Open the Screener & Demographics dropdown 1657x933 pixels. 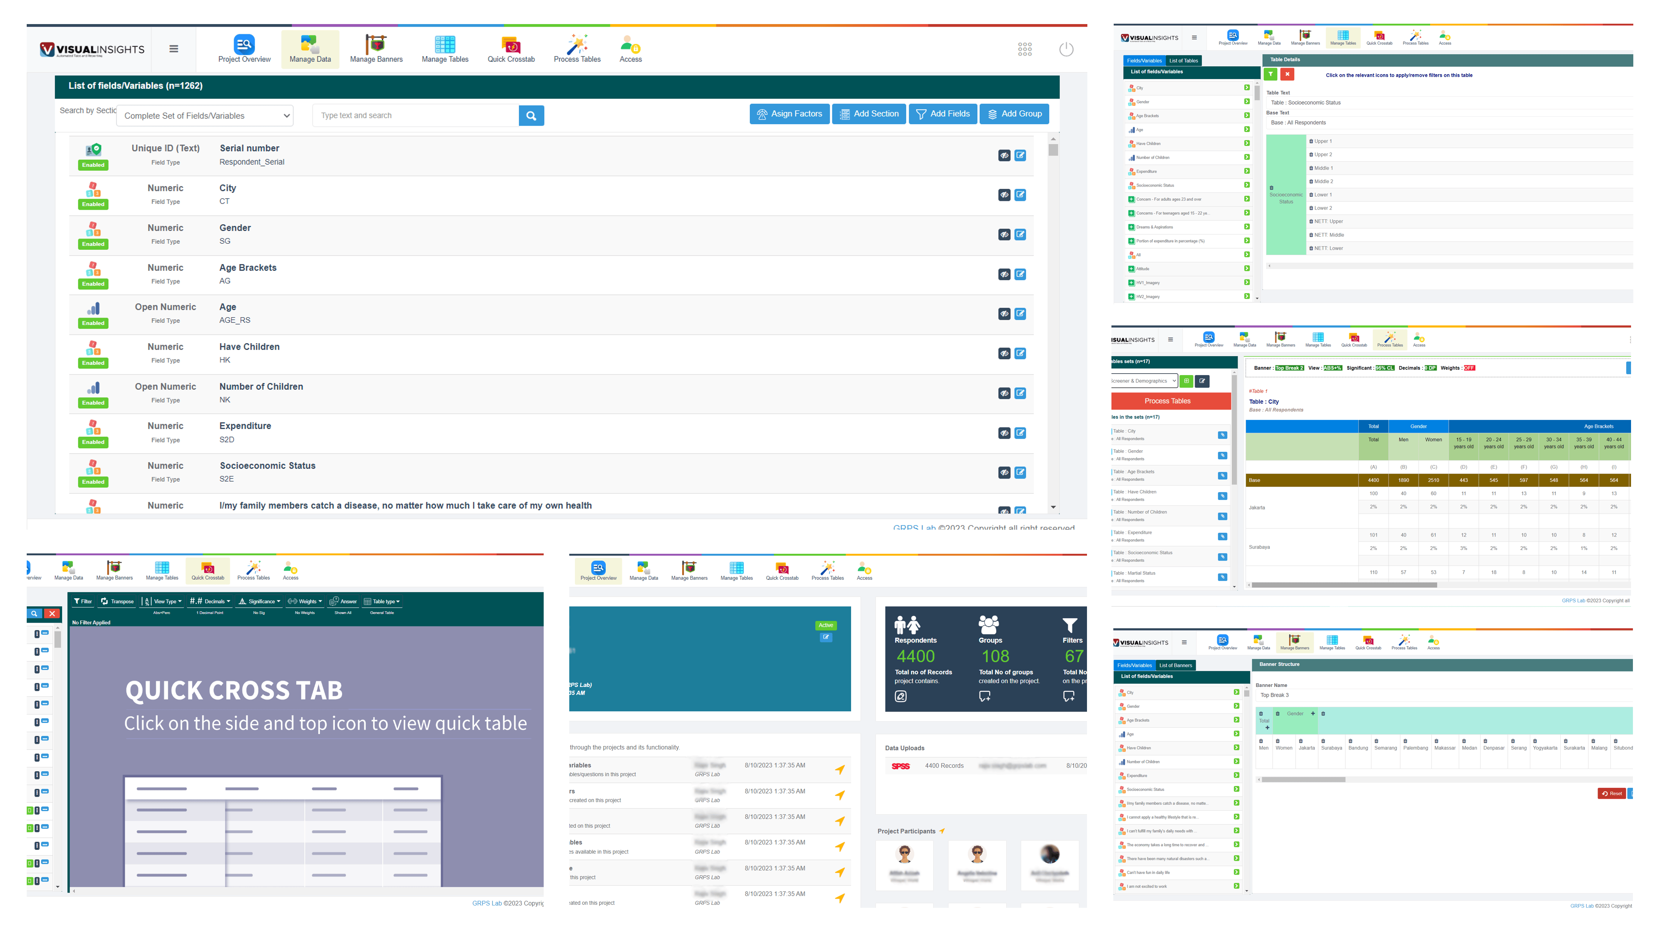pyautogui.click(x=1144, y=381)
